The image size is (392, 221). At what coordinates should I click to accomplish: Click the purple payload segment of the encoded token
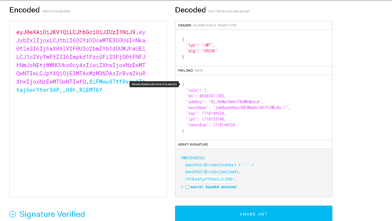[81, 57]
